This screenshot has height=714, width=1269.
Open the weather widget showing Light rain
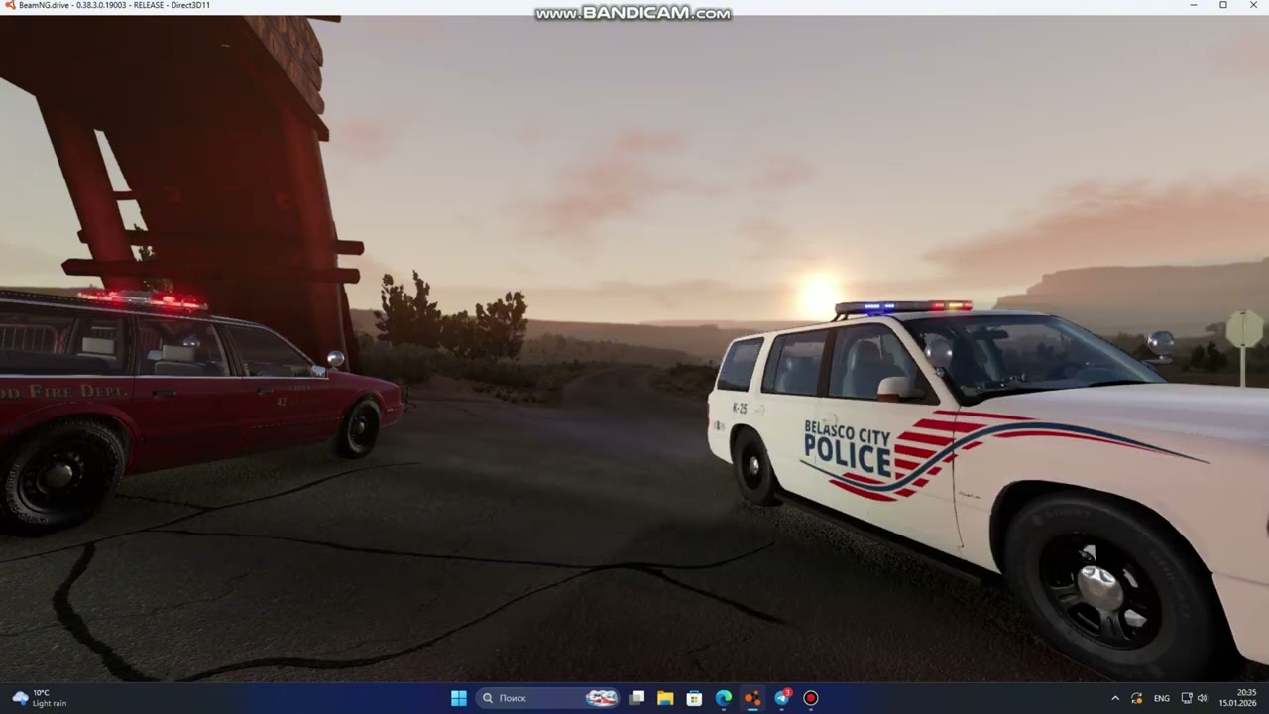point(40,698)
